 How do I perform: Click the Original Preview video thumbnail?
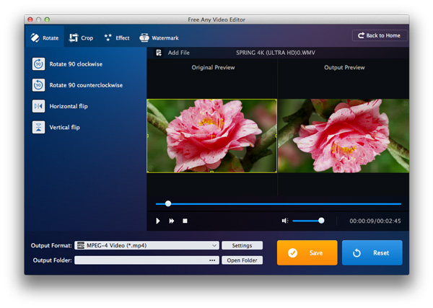[x=211, y=136]
